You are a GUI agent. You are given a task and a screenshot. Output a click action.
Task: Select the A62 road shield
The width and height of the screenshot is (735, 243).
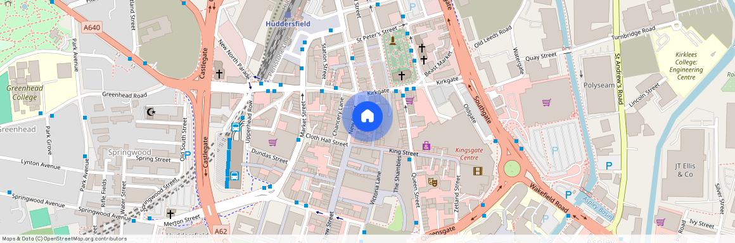(221, 232)
